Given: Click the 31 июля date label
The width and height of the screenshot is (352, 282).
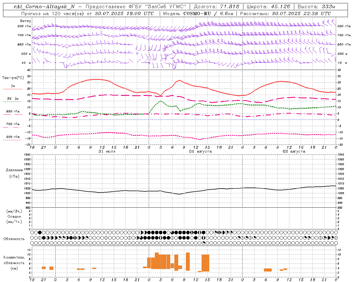Looking at the screenshot, I should [107, 151].
